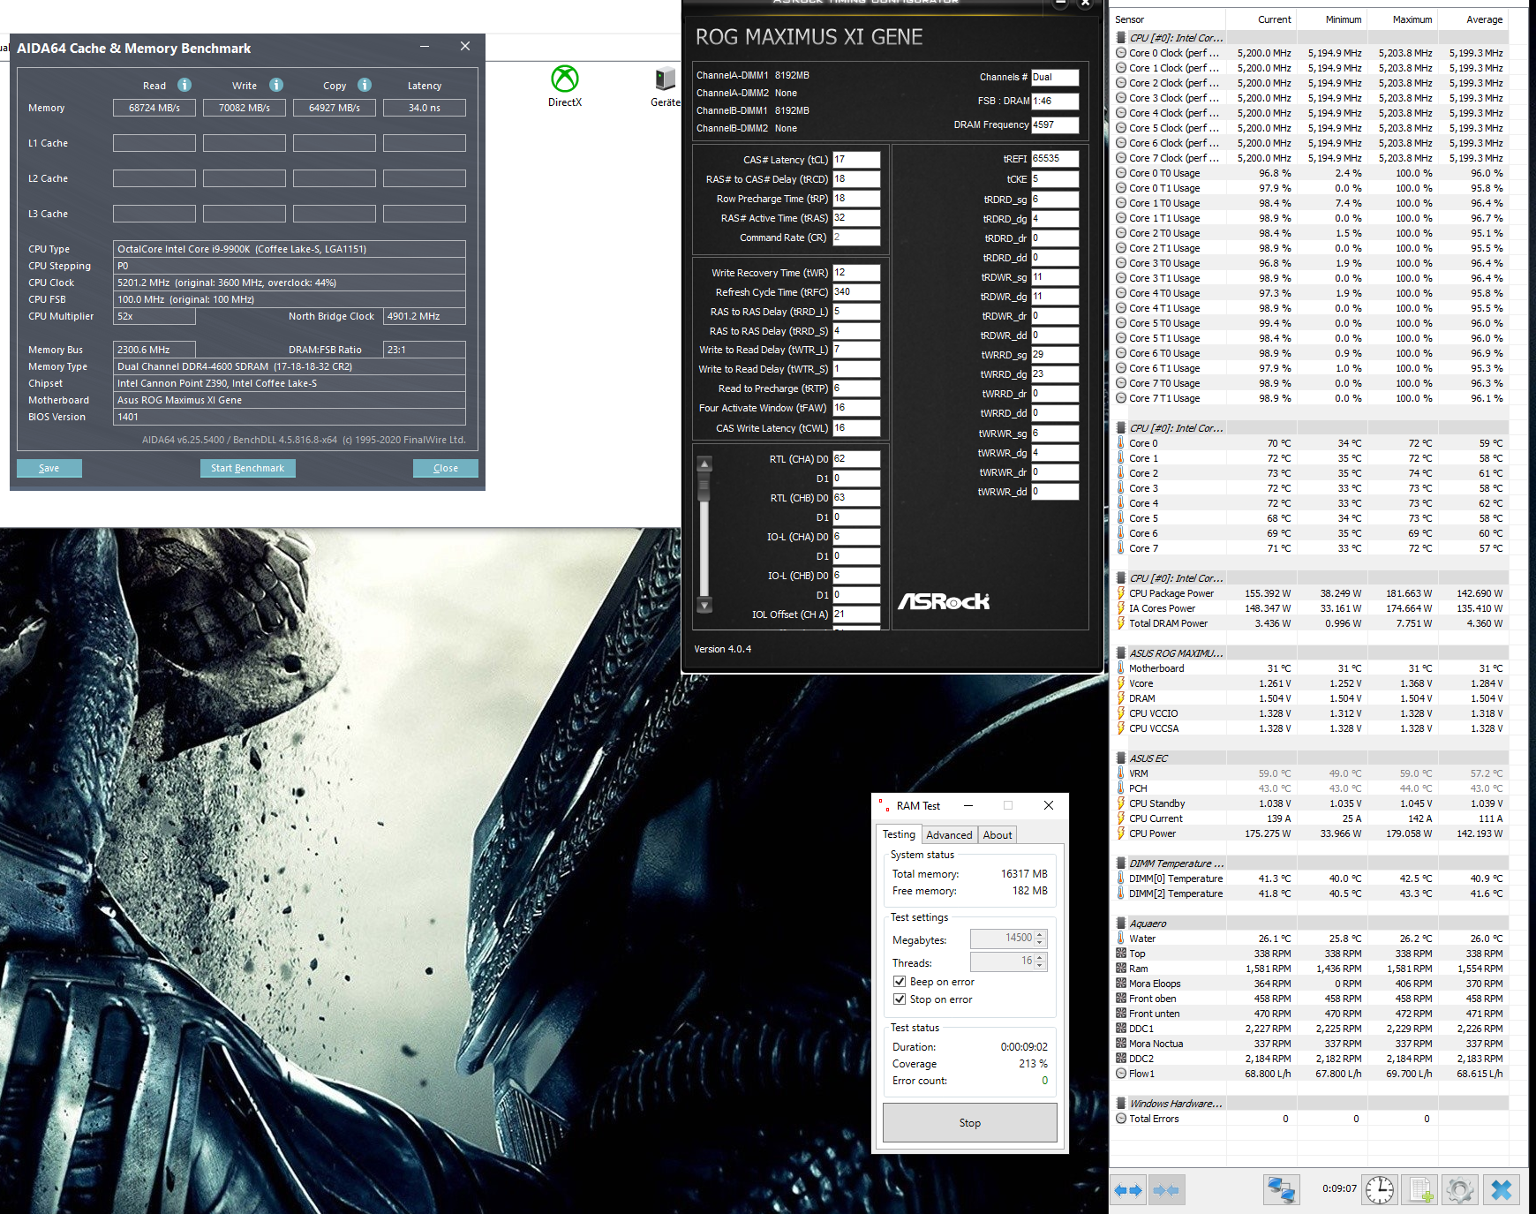Click the Megabytes input field
The width and height of the screenshot is (1536, 1214).
[1002, 939]
